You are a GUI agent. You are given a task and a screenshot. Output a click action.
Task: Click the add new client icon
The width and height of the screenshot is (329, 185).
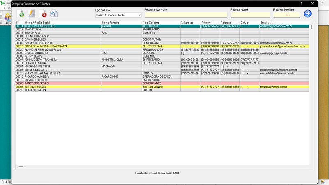point(21,14)
